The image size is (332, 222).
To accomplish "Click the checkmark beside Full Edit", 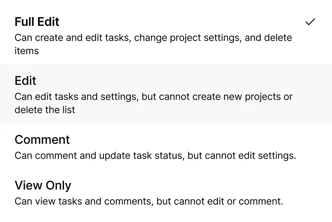I will pyautogui.click(x=310, y=22).
